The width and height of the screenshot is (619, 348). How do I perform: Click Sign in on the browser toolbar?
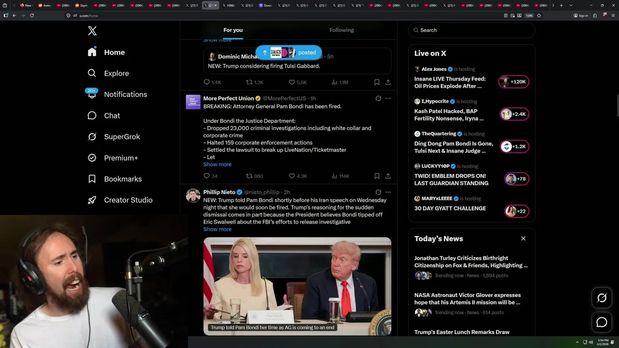coord(581,15)
